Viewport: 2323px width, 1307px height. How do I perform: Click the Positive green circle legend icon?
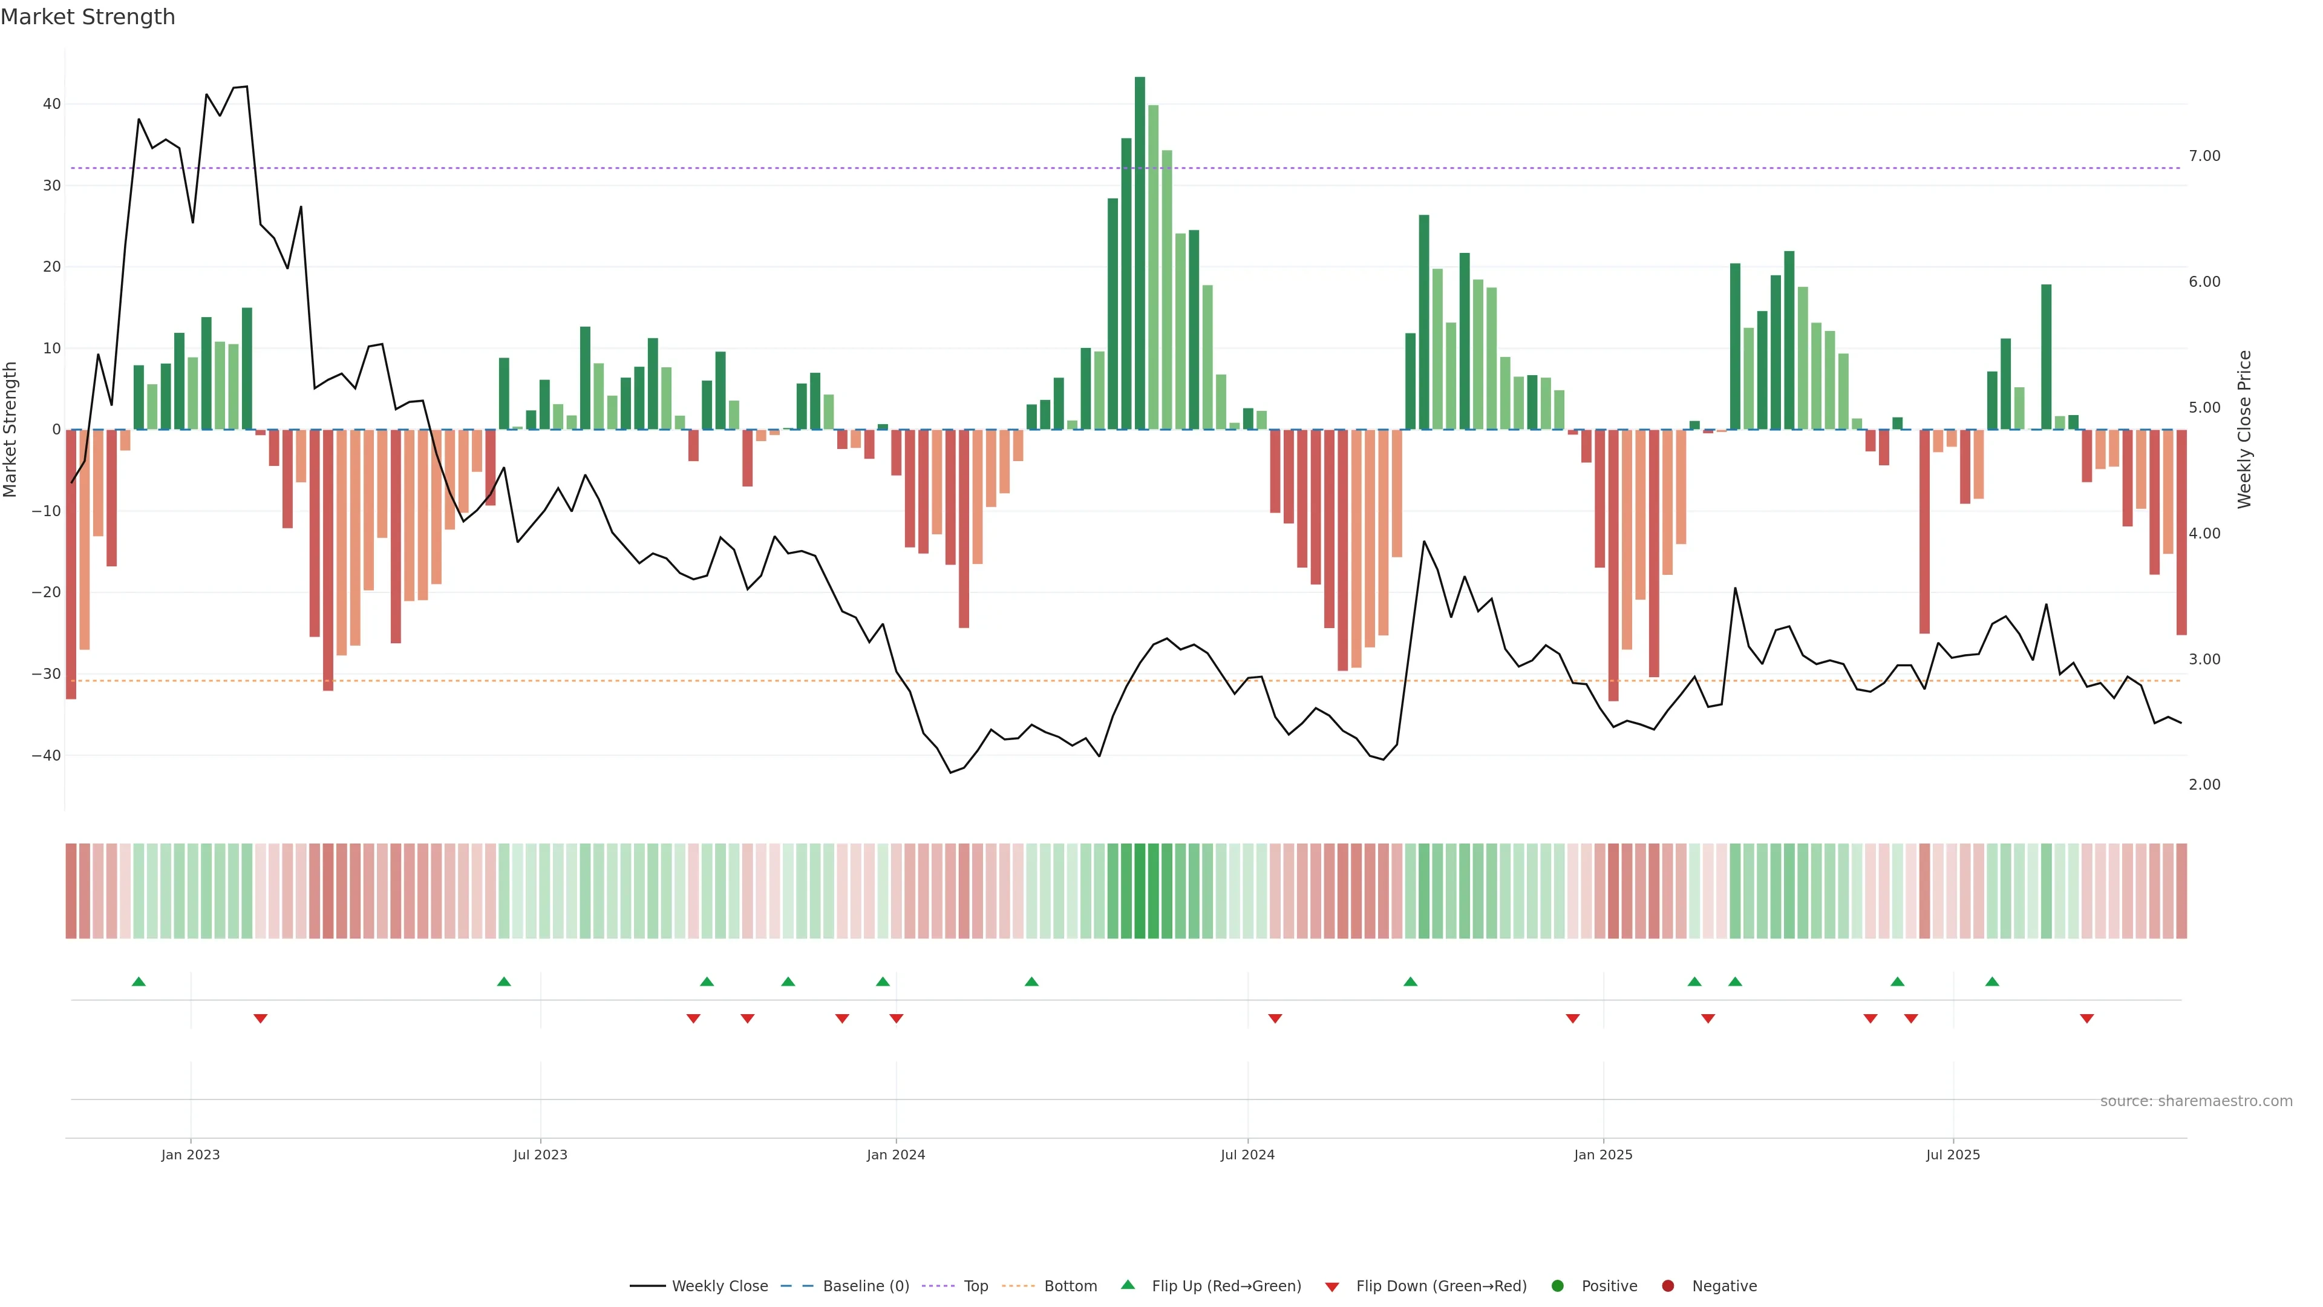[1557, 1285]
